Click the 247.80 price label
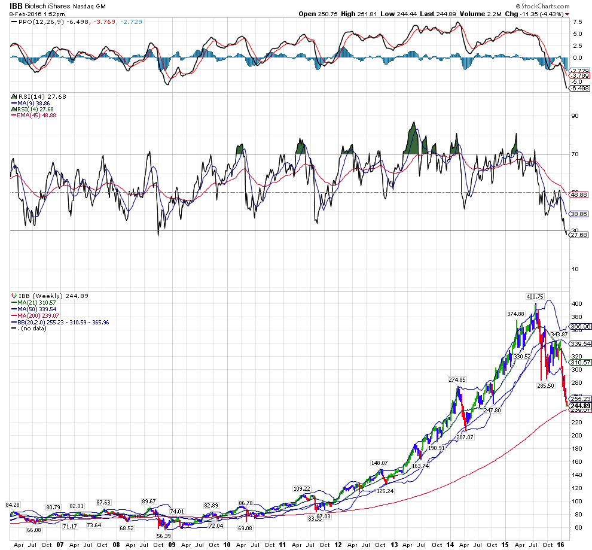 tap(492, 410)
